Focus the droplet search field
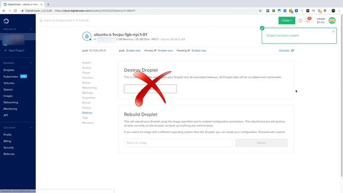Screen dimensions: 343x193 tap(66, 20)
